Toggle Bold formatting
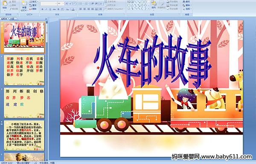Viewport: 256px width, 164px height. pos(42,9)
